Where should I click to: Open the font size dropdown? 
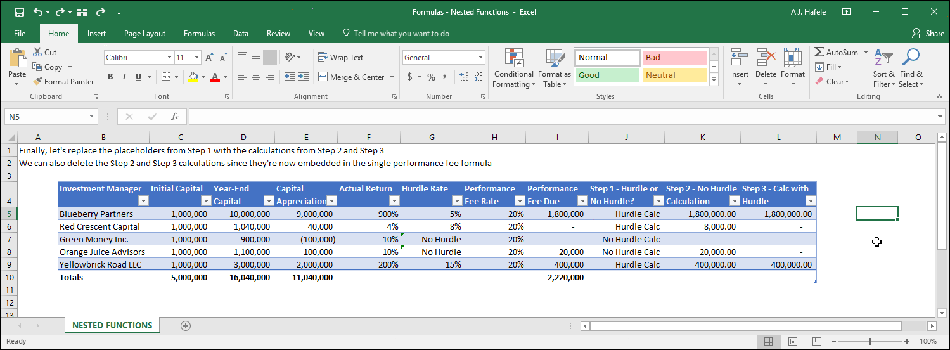(197, 58)
